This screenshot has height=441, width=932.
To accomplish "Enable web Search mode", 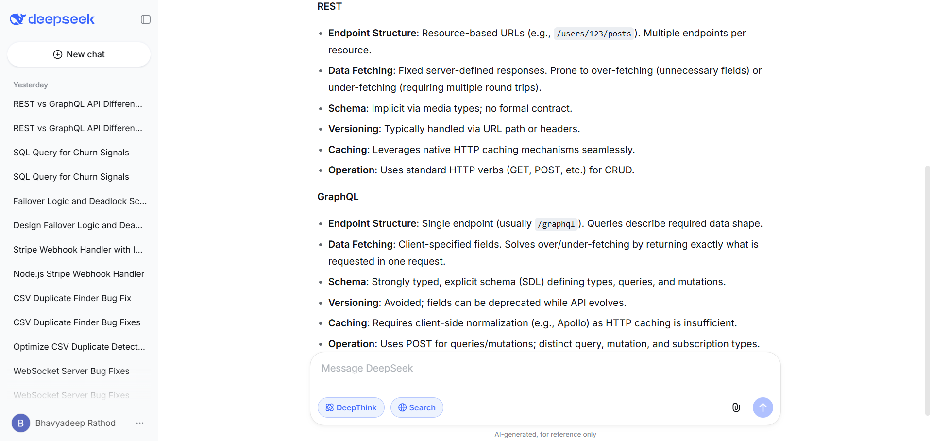I will tap(417, 407).
